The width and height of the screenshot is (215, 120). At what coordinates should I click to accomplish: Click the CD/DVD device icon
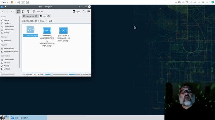[183, 2]
